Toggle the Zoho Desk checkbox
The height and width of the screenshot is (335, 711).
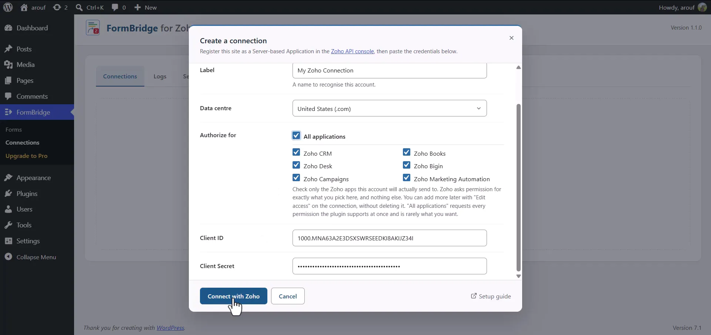click(296, 165)
